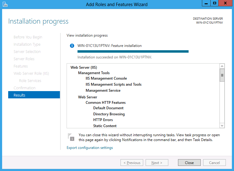Click the Next button
This screenshot has height=171, width=234.
point(157,163)
